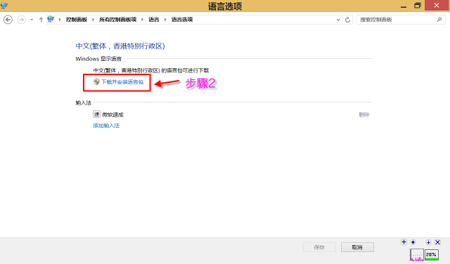Click the 取消 button
The width and height of the screenshot is (450, 264).
point(357,247)
